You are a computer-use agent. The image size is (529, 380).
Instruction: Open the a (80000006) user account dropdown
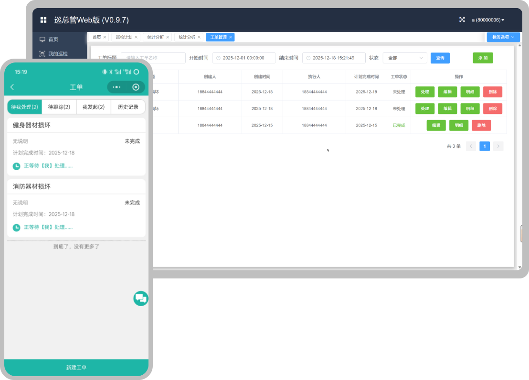pyautogui.click(x=488, y=20)
